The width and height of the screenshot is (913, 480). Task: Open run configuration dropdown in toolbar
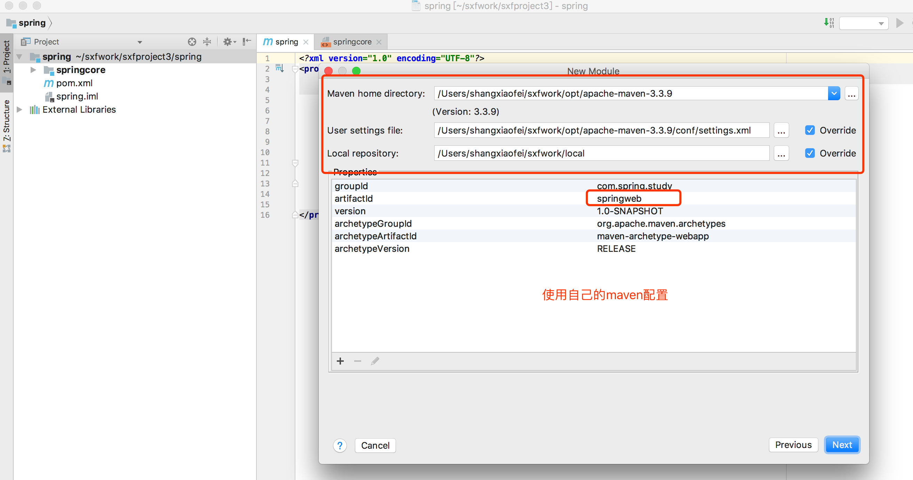pos(863,23)
